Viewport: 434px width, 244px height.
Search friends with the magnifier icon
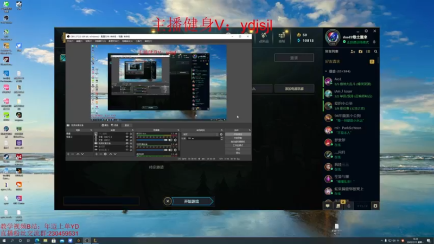(375, 52)
